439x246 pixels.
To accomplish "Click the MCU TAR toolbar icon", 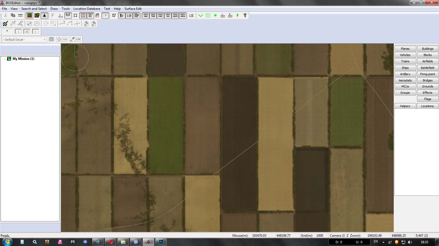I will 153,16.
